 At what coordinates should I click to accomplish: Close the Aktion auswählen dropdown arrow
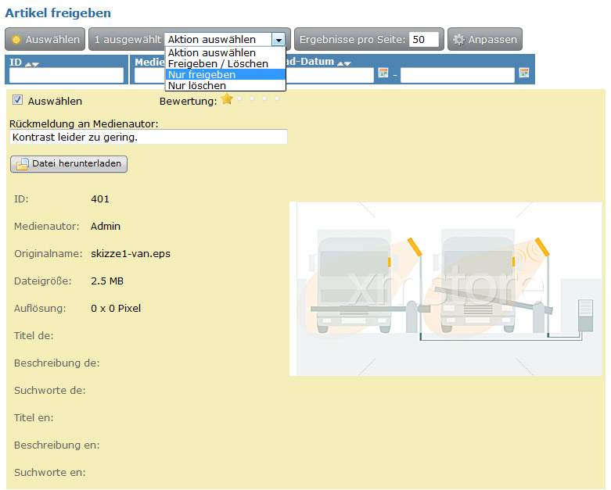point(279,40)
